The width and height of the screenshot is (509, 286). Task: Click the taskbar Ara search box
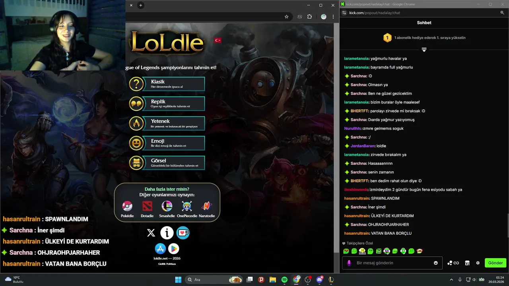[x=214, y=280]
